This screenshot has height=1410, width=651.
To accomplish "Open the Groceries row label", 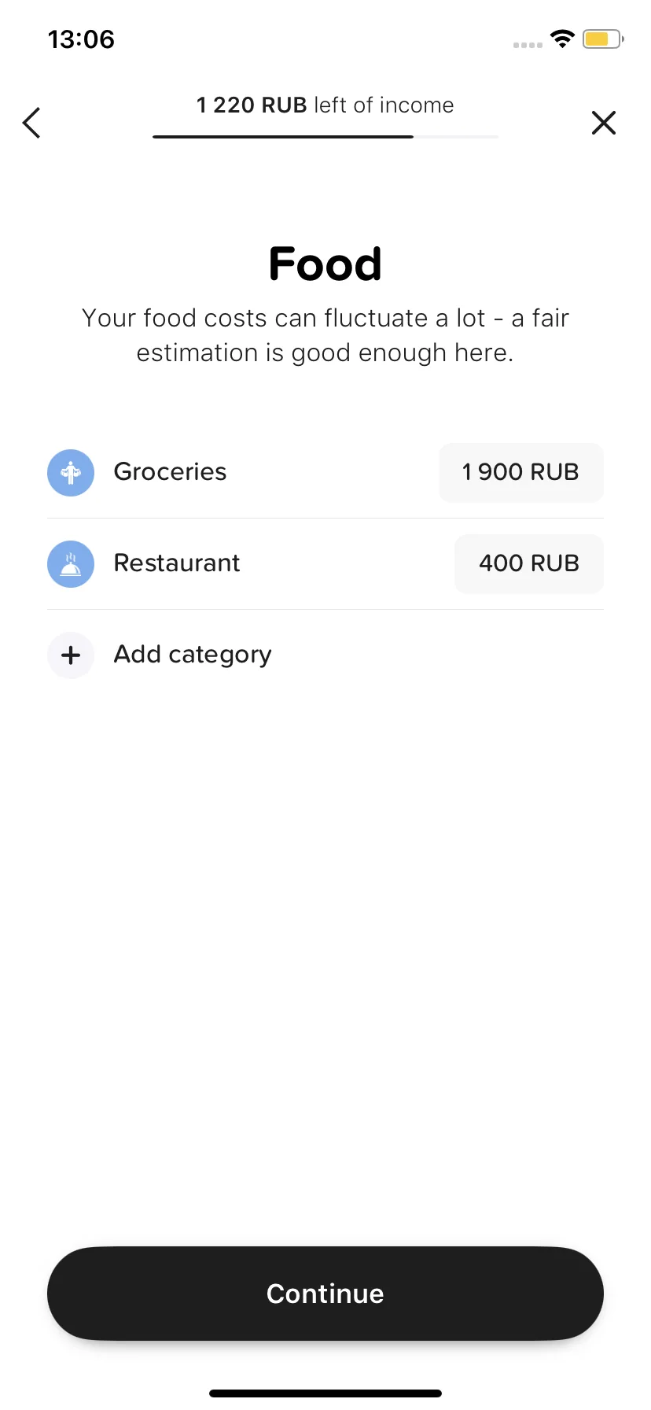I will click(x=170, y=471).
